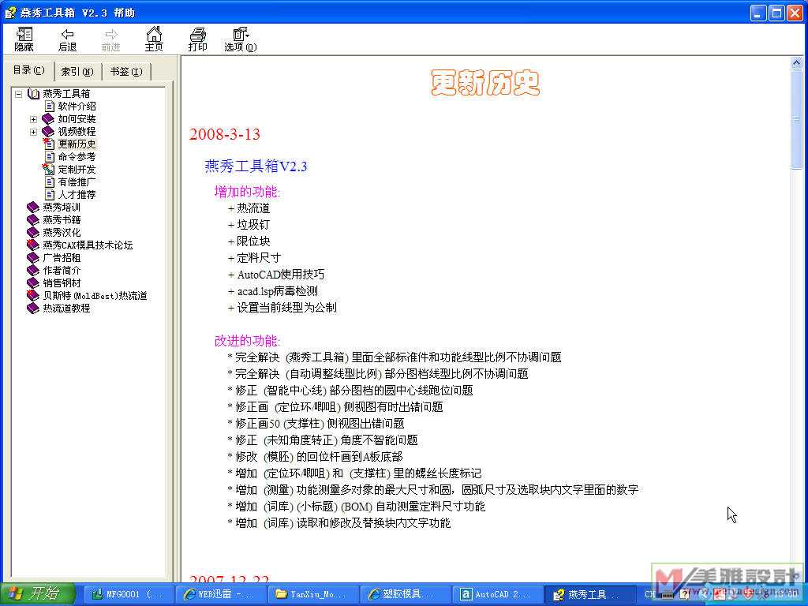Open 贝斯特(MoldBest)热流道 entry
Image resolution: width=808 pixels, height=606 pixels.
[95, 296]
